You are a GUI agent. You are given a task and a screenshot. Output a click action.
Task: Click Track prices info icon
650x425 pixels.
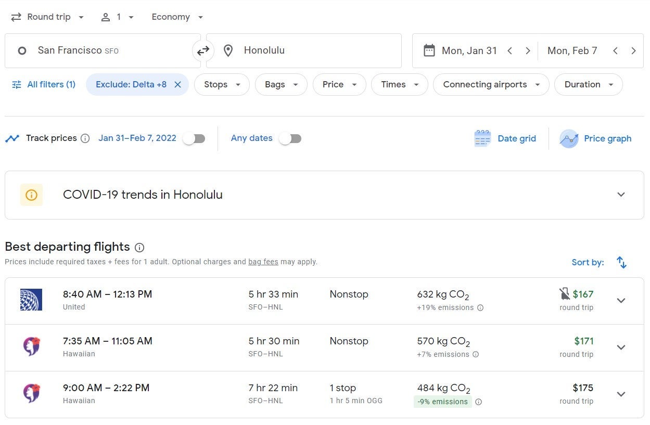pyautogui.click(x=85, y=138)
